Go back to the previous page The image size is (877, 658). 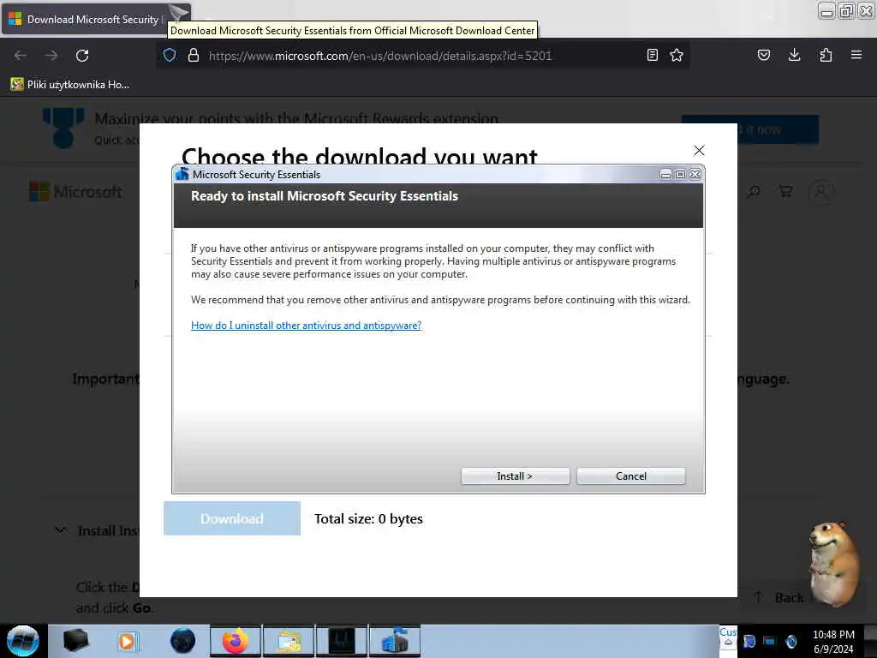(x=21, y=56)
